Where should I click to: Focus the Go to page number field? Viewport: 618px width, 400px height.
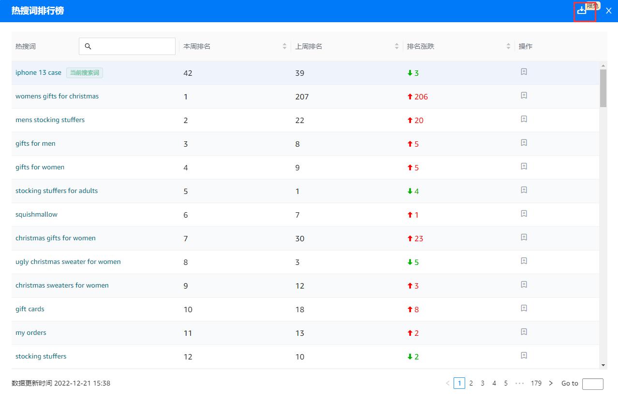tap(593, 384)
